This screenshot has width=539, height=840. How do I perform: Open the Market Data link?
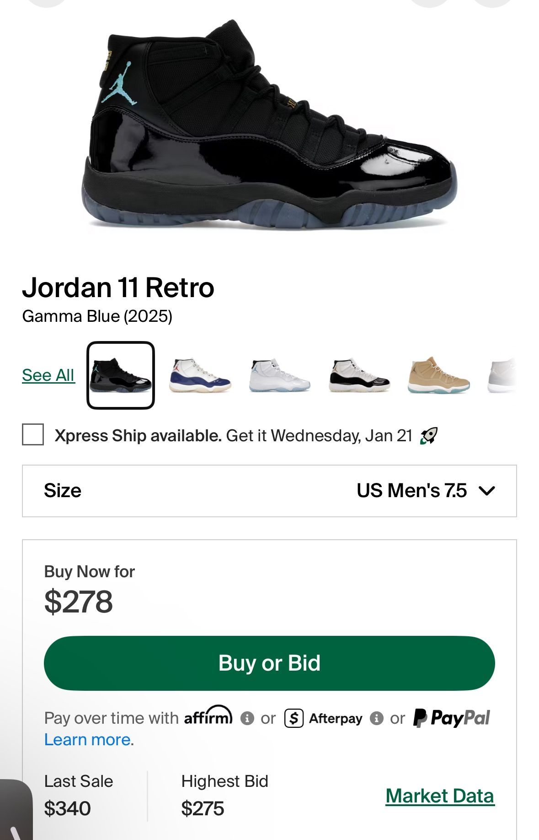439,796
